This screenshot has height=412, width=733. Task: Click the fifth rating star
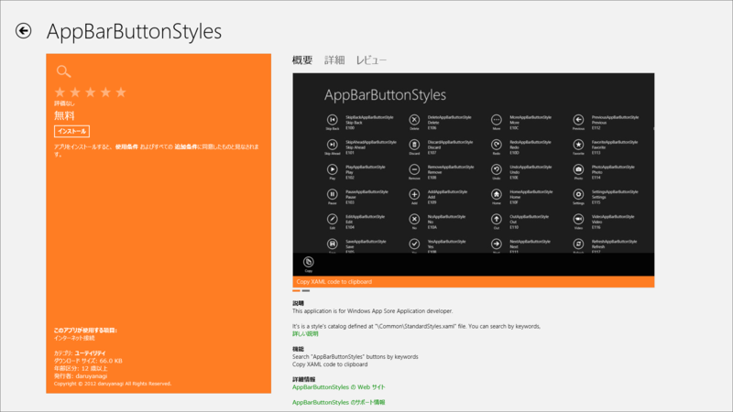pos(121,92)
